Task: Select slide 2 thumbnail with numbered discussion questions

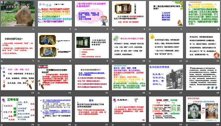Action: coord(55,14)
